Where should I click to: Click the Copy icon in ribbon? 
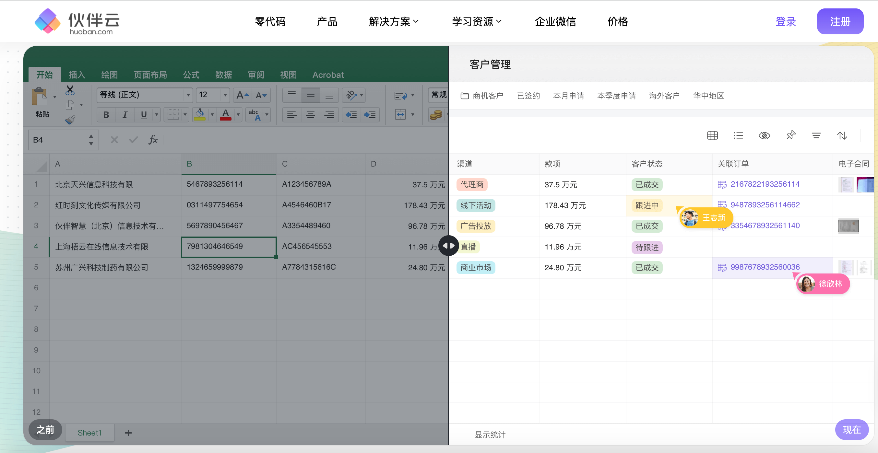click(x=70, y=105)
